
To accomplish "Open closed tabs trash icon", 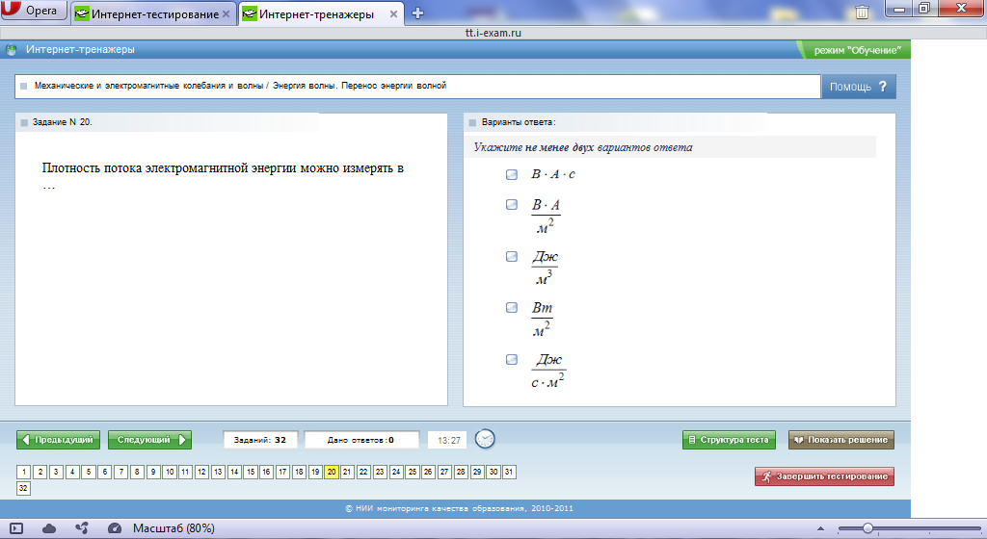I will [x=862, y=12].
